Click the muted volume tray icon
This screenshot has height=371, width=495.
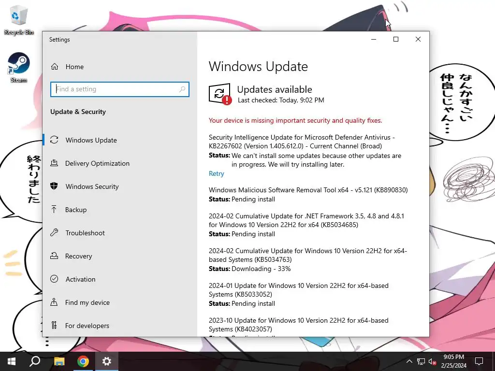click(432, 361)
